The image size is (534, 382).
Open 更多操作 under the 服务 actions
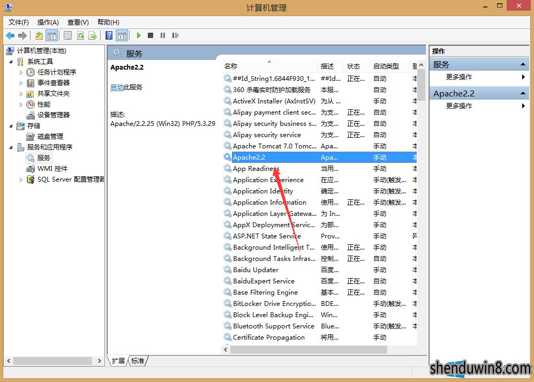click(458, 77)
